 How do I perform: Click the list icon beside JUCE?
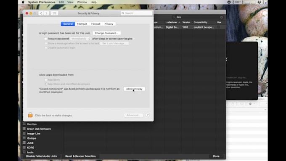pyautogui.click(x=24, y=143)
